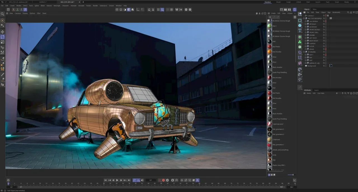Open render settings clapperboard gear icon
The height and width of the screenshot is (192, 358).
[x=289, y=9]
